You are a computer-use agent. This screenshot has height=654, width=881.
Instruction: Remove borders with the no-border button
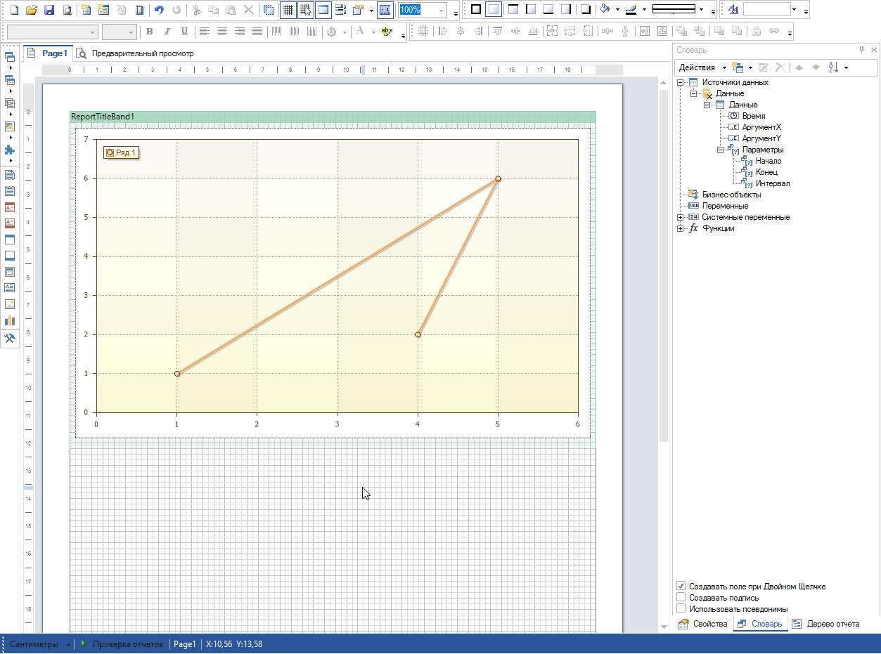(494, 10)
